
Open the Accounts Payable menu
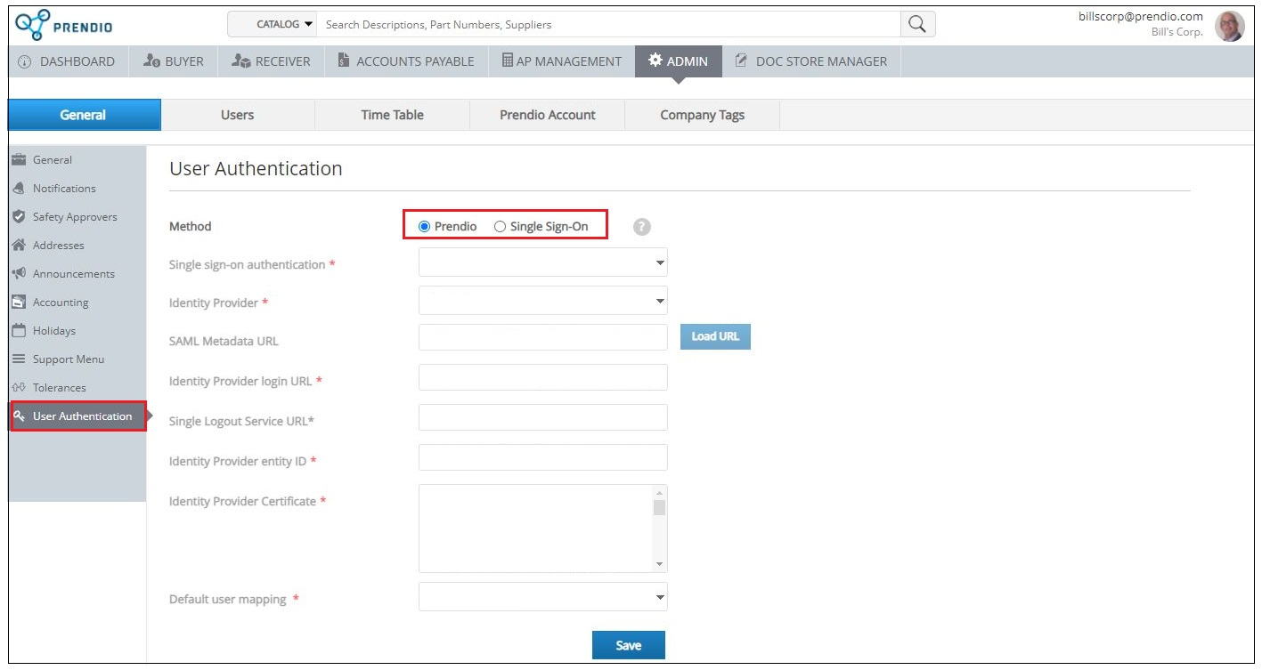[x=405, y=61]
